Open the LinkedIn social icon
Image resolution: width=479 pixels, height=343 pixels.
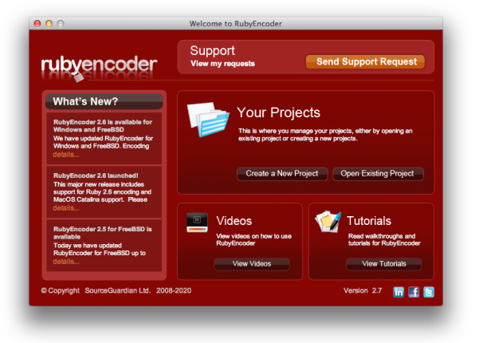(398, 292)
